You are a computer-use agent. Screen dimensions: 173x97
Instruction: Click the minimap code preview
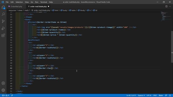click(165, 16)
